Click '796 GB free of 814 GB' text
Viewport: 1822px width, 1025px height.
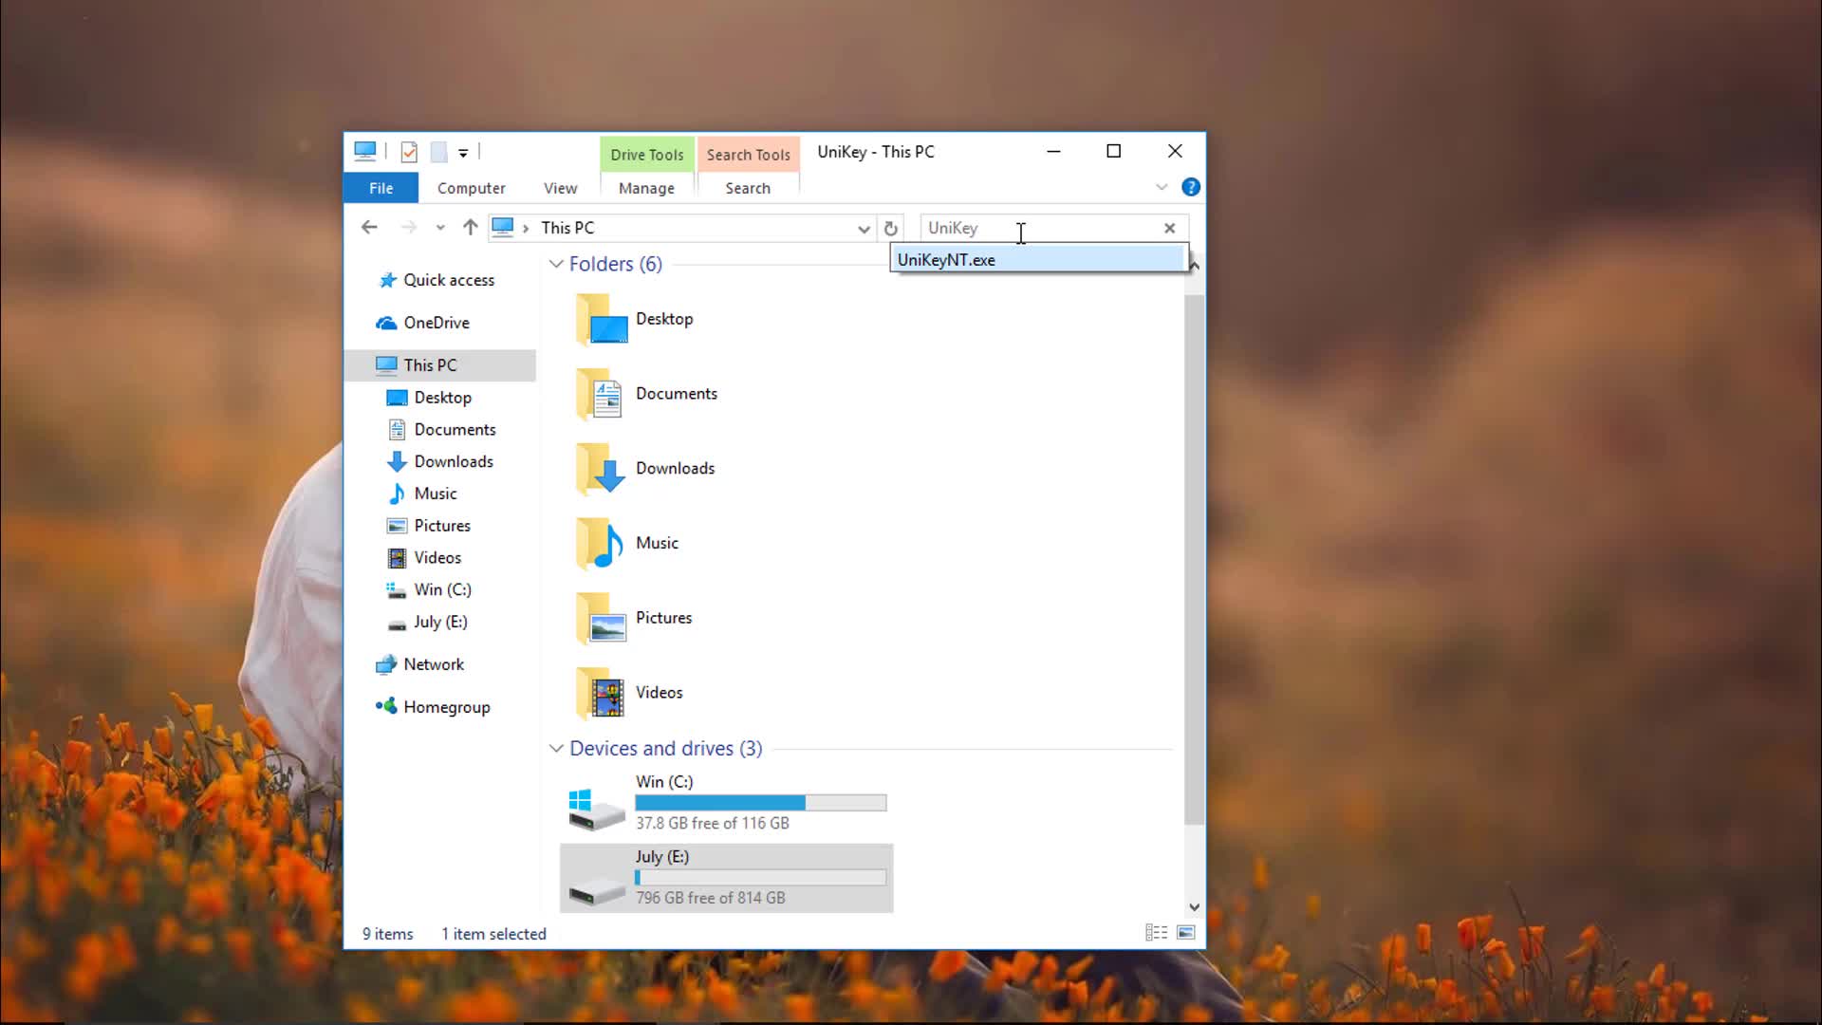pyautogui.click(x=711, y=898)
